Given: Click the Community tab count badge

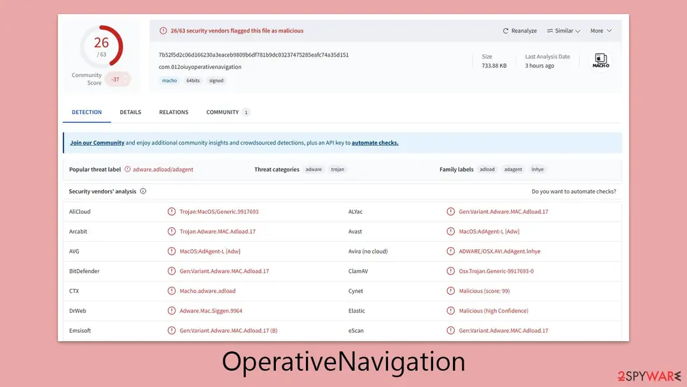Looking at the screenshot, I should (x=246, y=113).
